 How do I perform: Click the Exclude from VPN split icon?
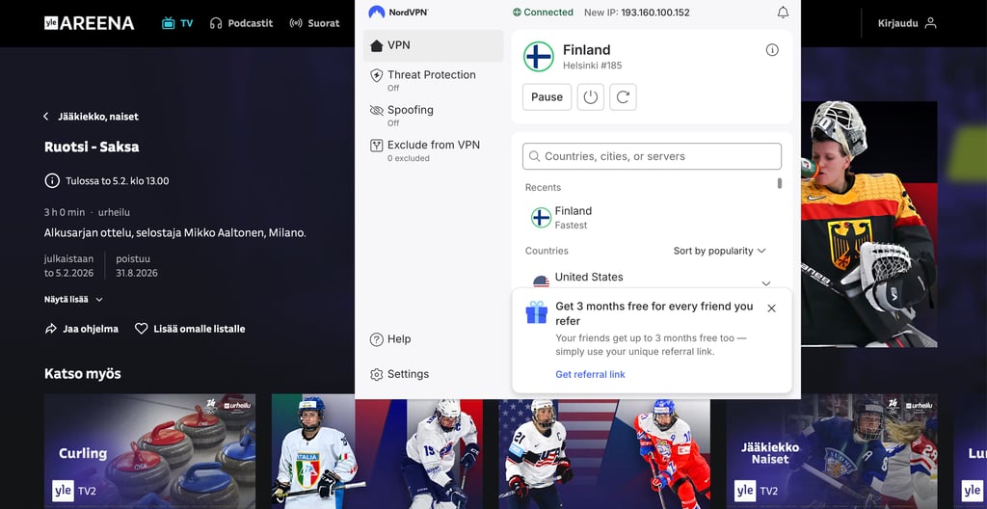pos(377,146)
